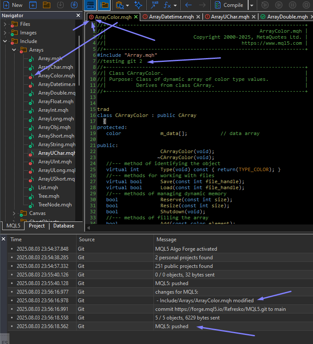Click the open folder toolbar icon

pyautogui.click(x=46, y=5)
